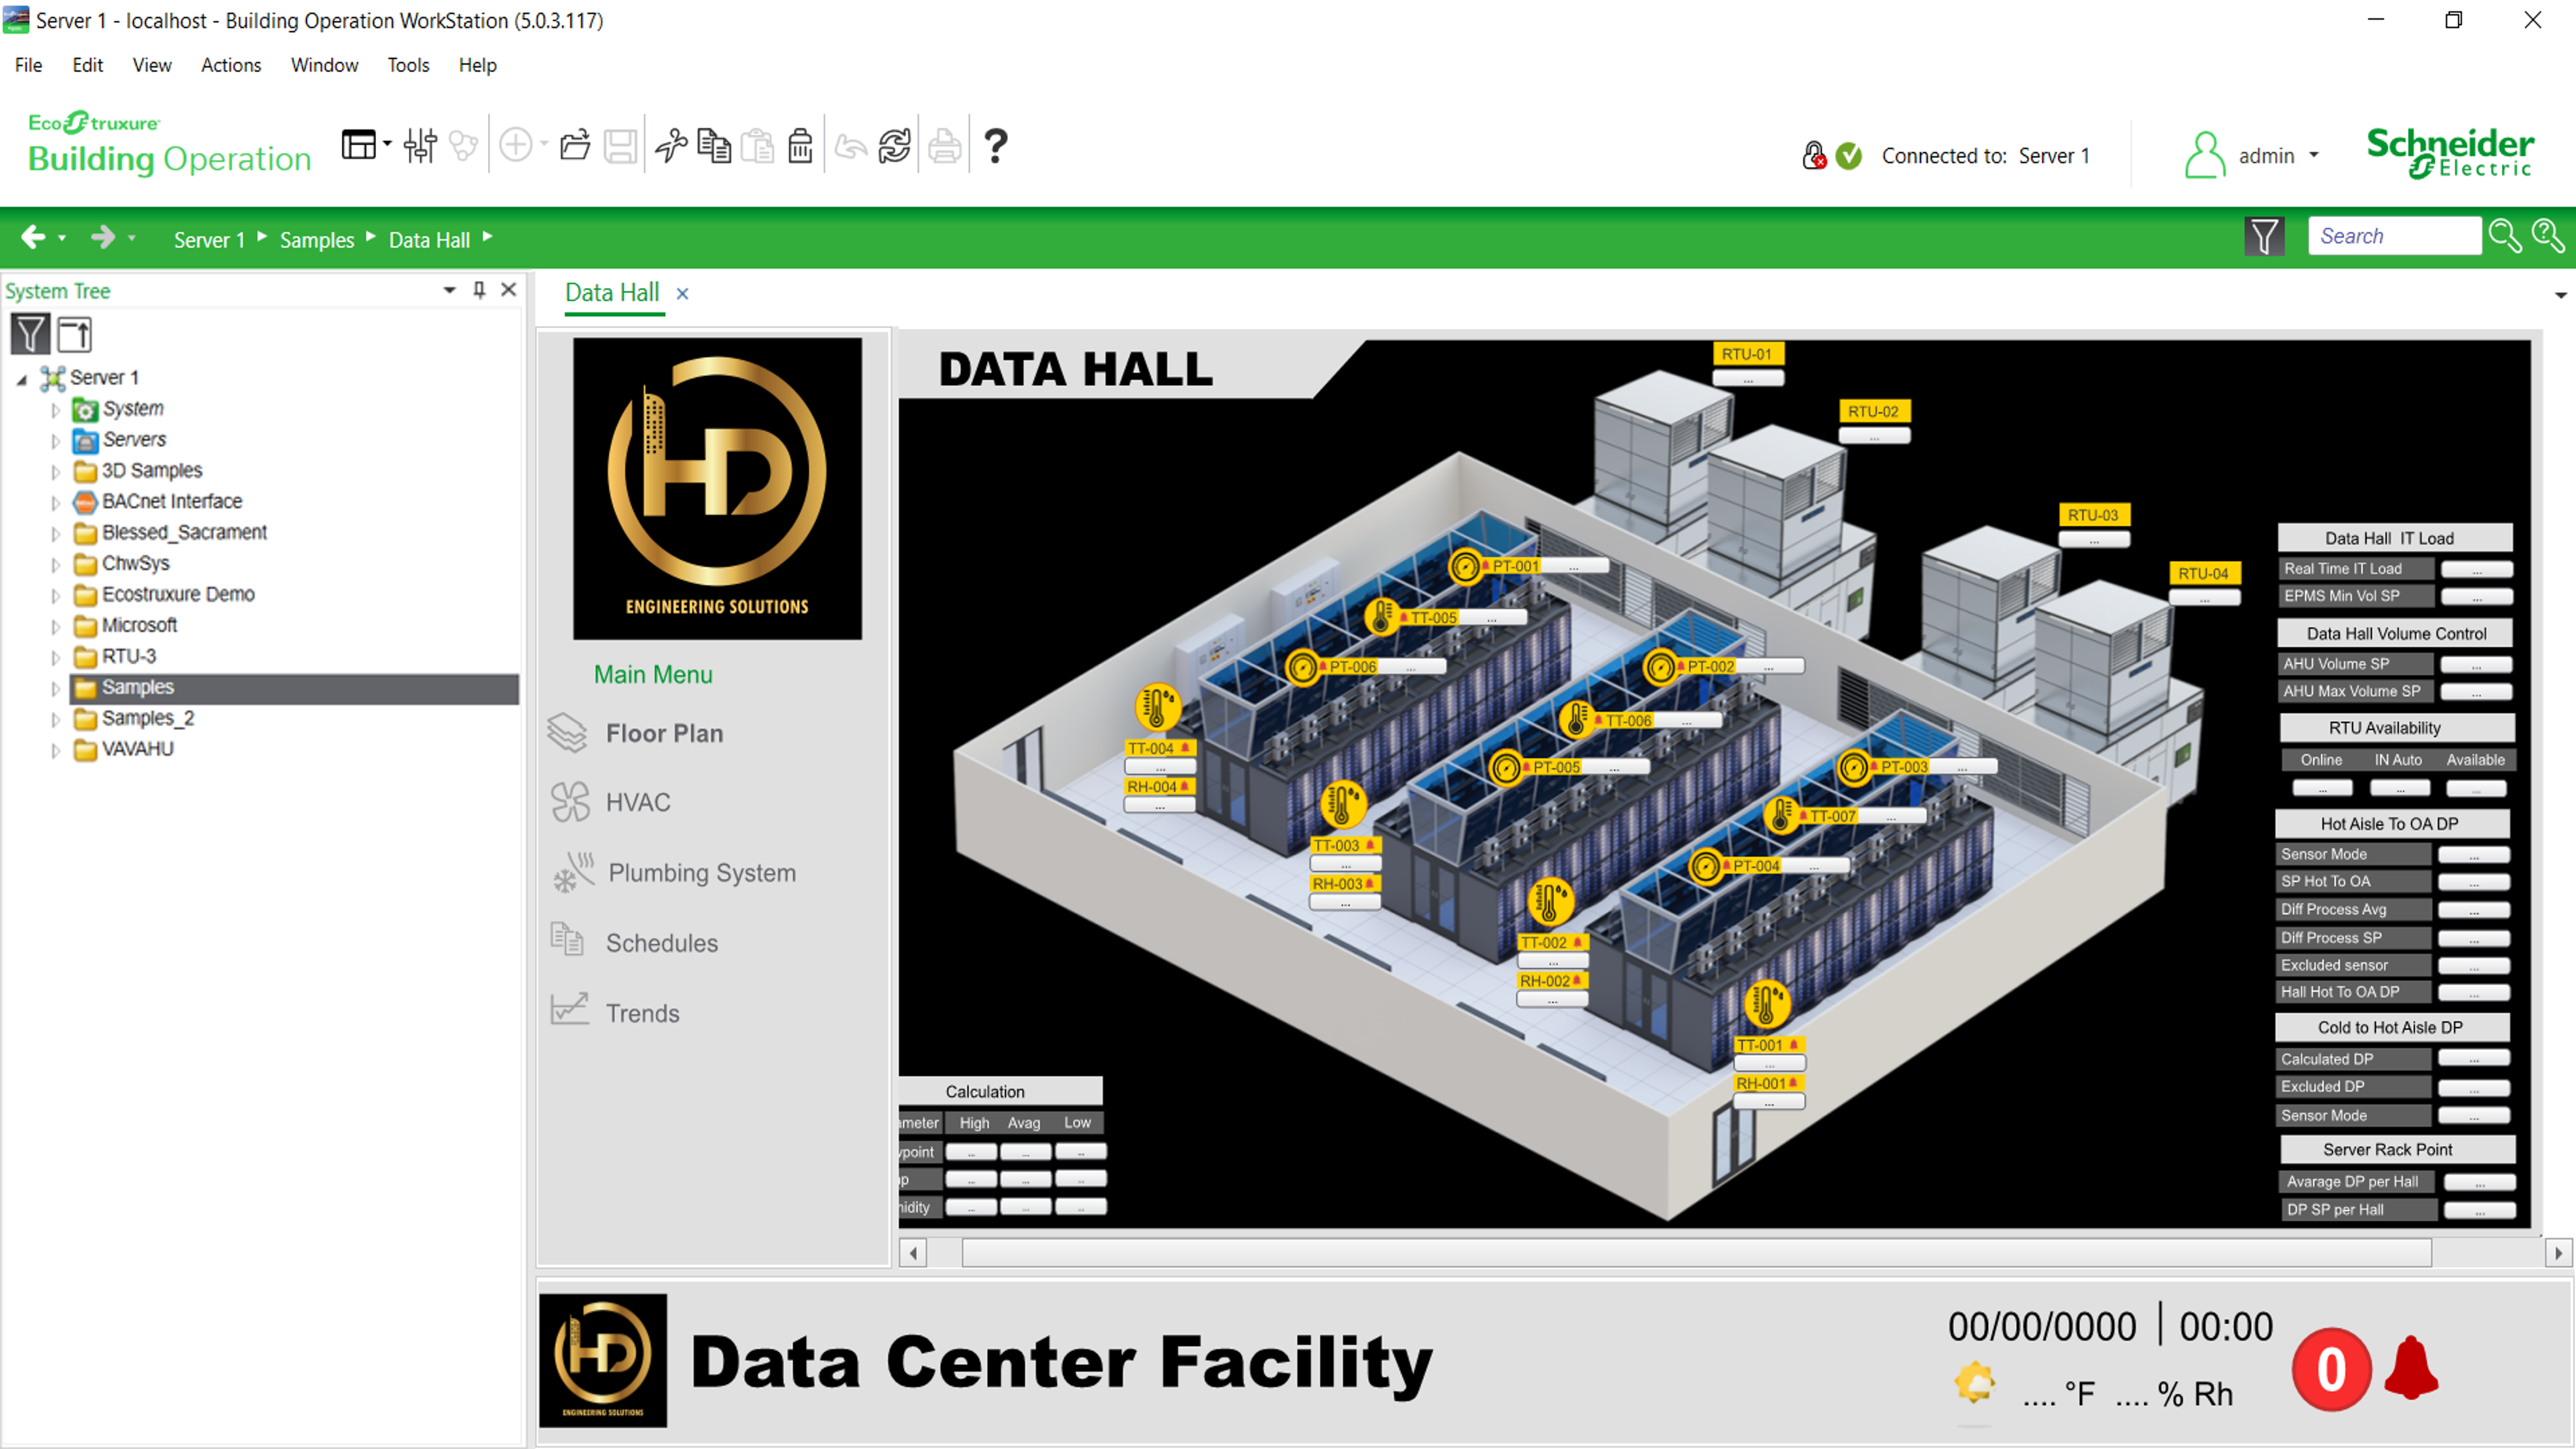Click the Refresh toolbar icon

click(x=894, y=147)
